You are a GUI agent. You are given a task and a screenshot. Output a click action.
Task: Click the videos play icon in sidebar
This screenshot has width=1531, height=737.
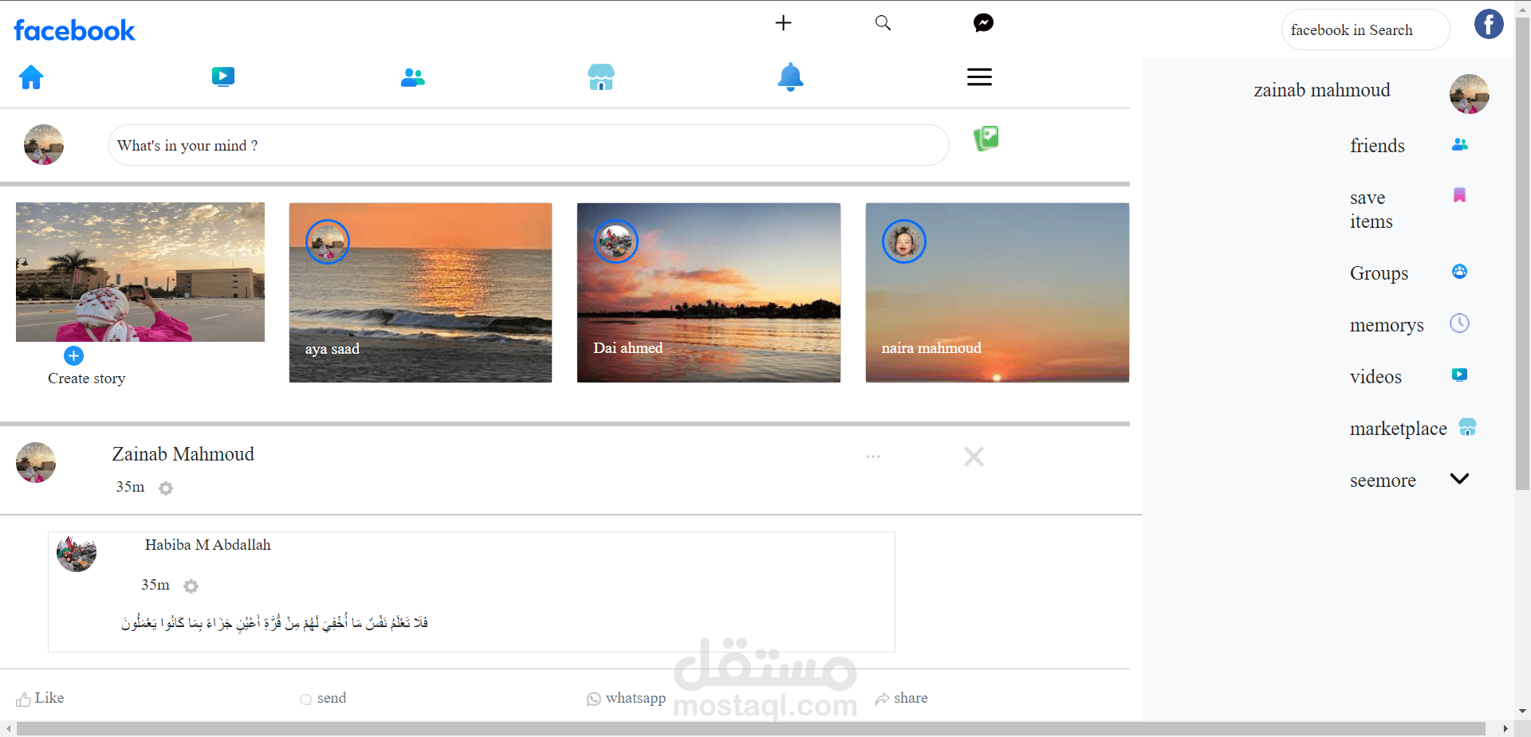[x=1459, y=374]
